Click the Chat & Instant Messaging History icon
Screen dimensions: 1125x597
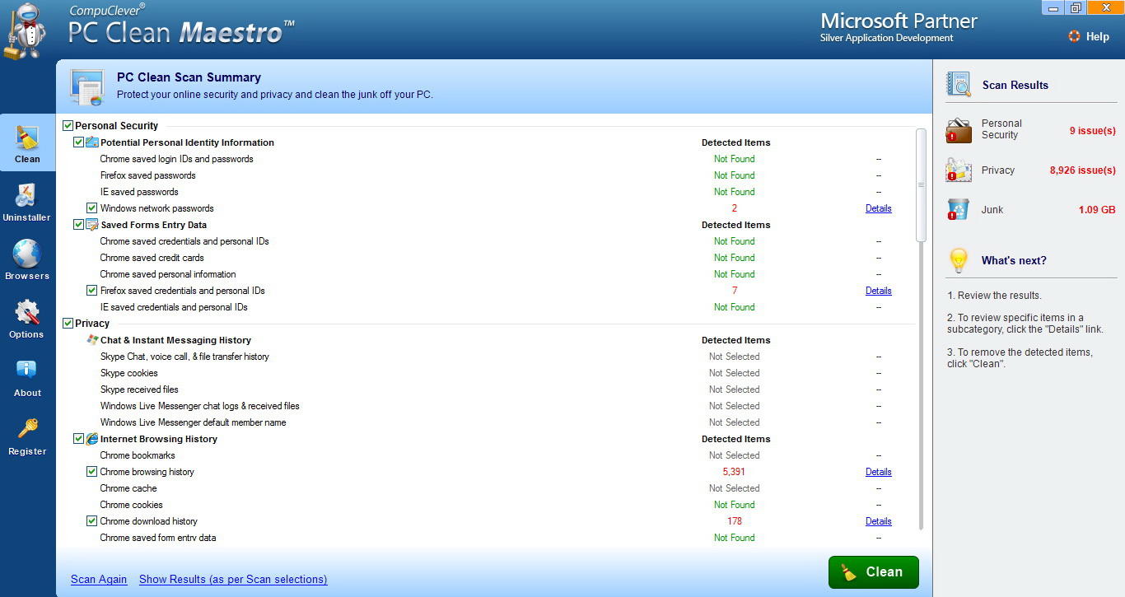pos(92,340)
